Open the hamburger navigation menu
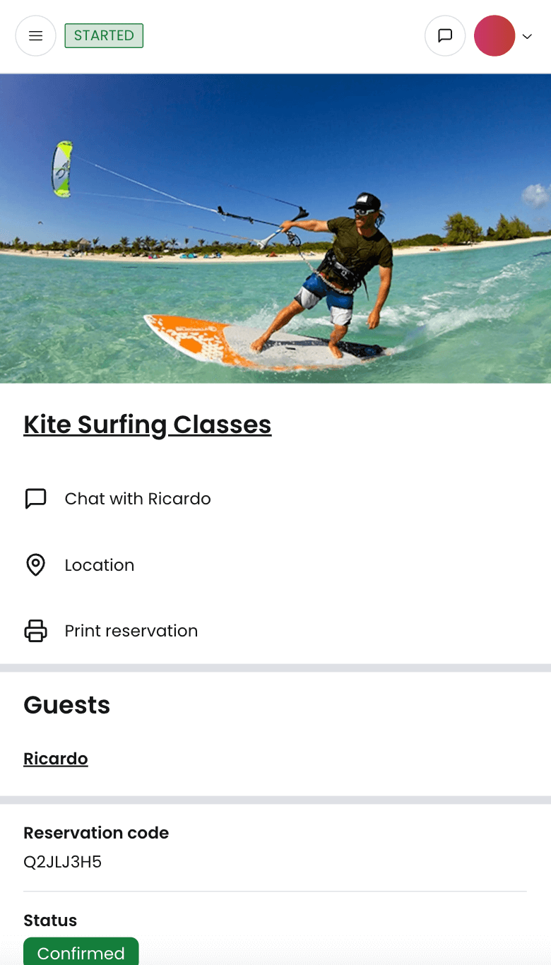The height and width of the screenshot is (965, 551). pos(35,35)
